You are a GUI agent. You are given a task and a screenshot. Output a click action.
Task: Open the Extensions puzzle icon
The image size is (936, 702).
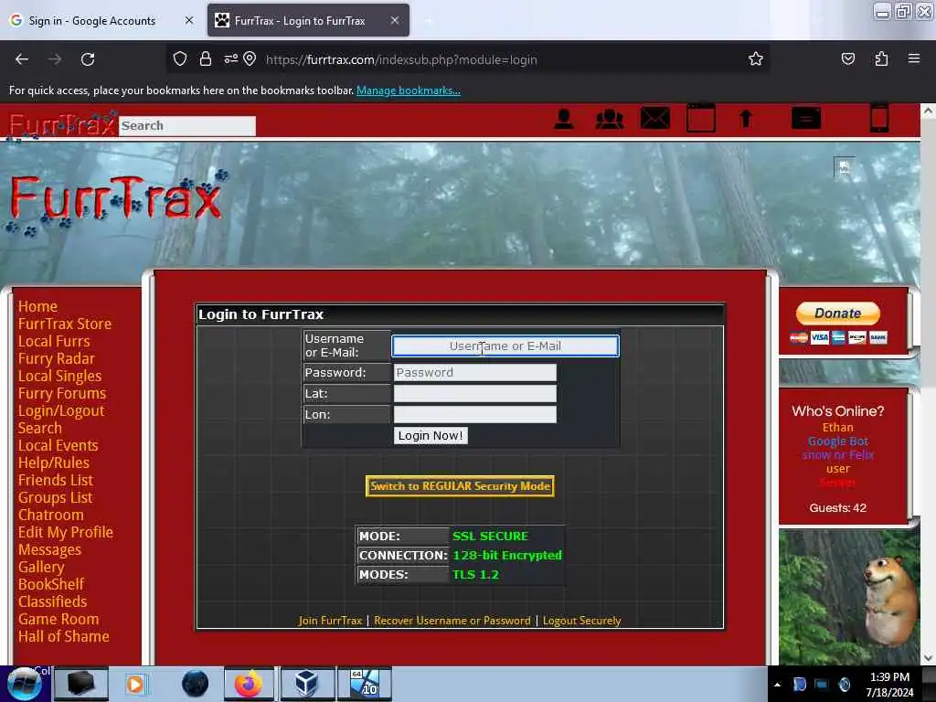pyautogui.click(x=881, y=59)
